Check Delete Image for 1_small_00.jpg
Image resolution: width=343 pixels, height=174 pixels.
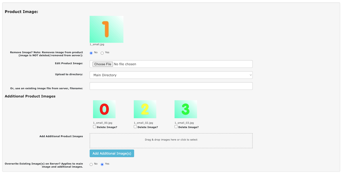(95, 127)
